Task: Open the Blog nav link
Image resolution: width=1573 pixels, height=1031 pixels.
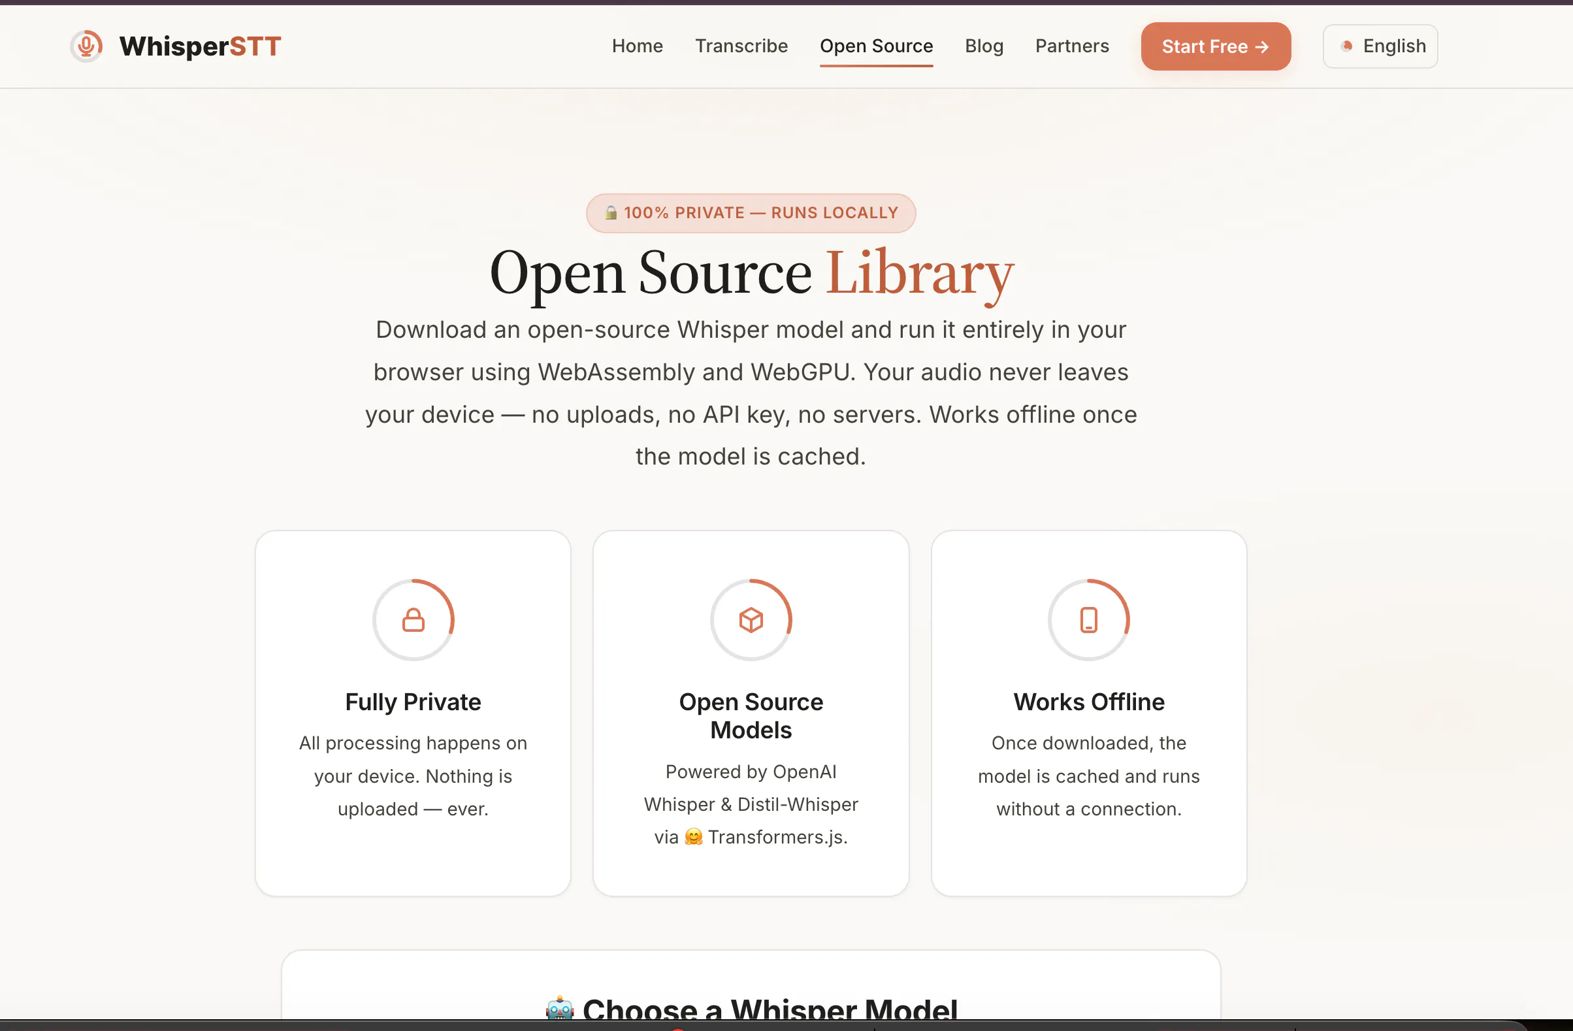Action: 984,46
